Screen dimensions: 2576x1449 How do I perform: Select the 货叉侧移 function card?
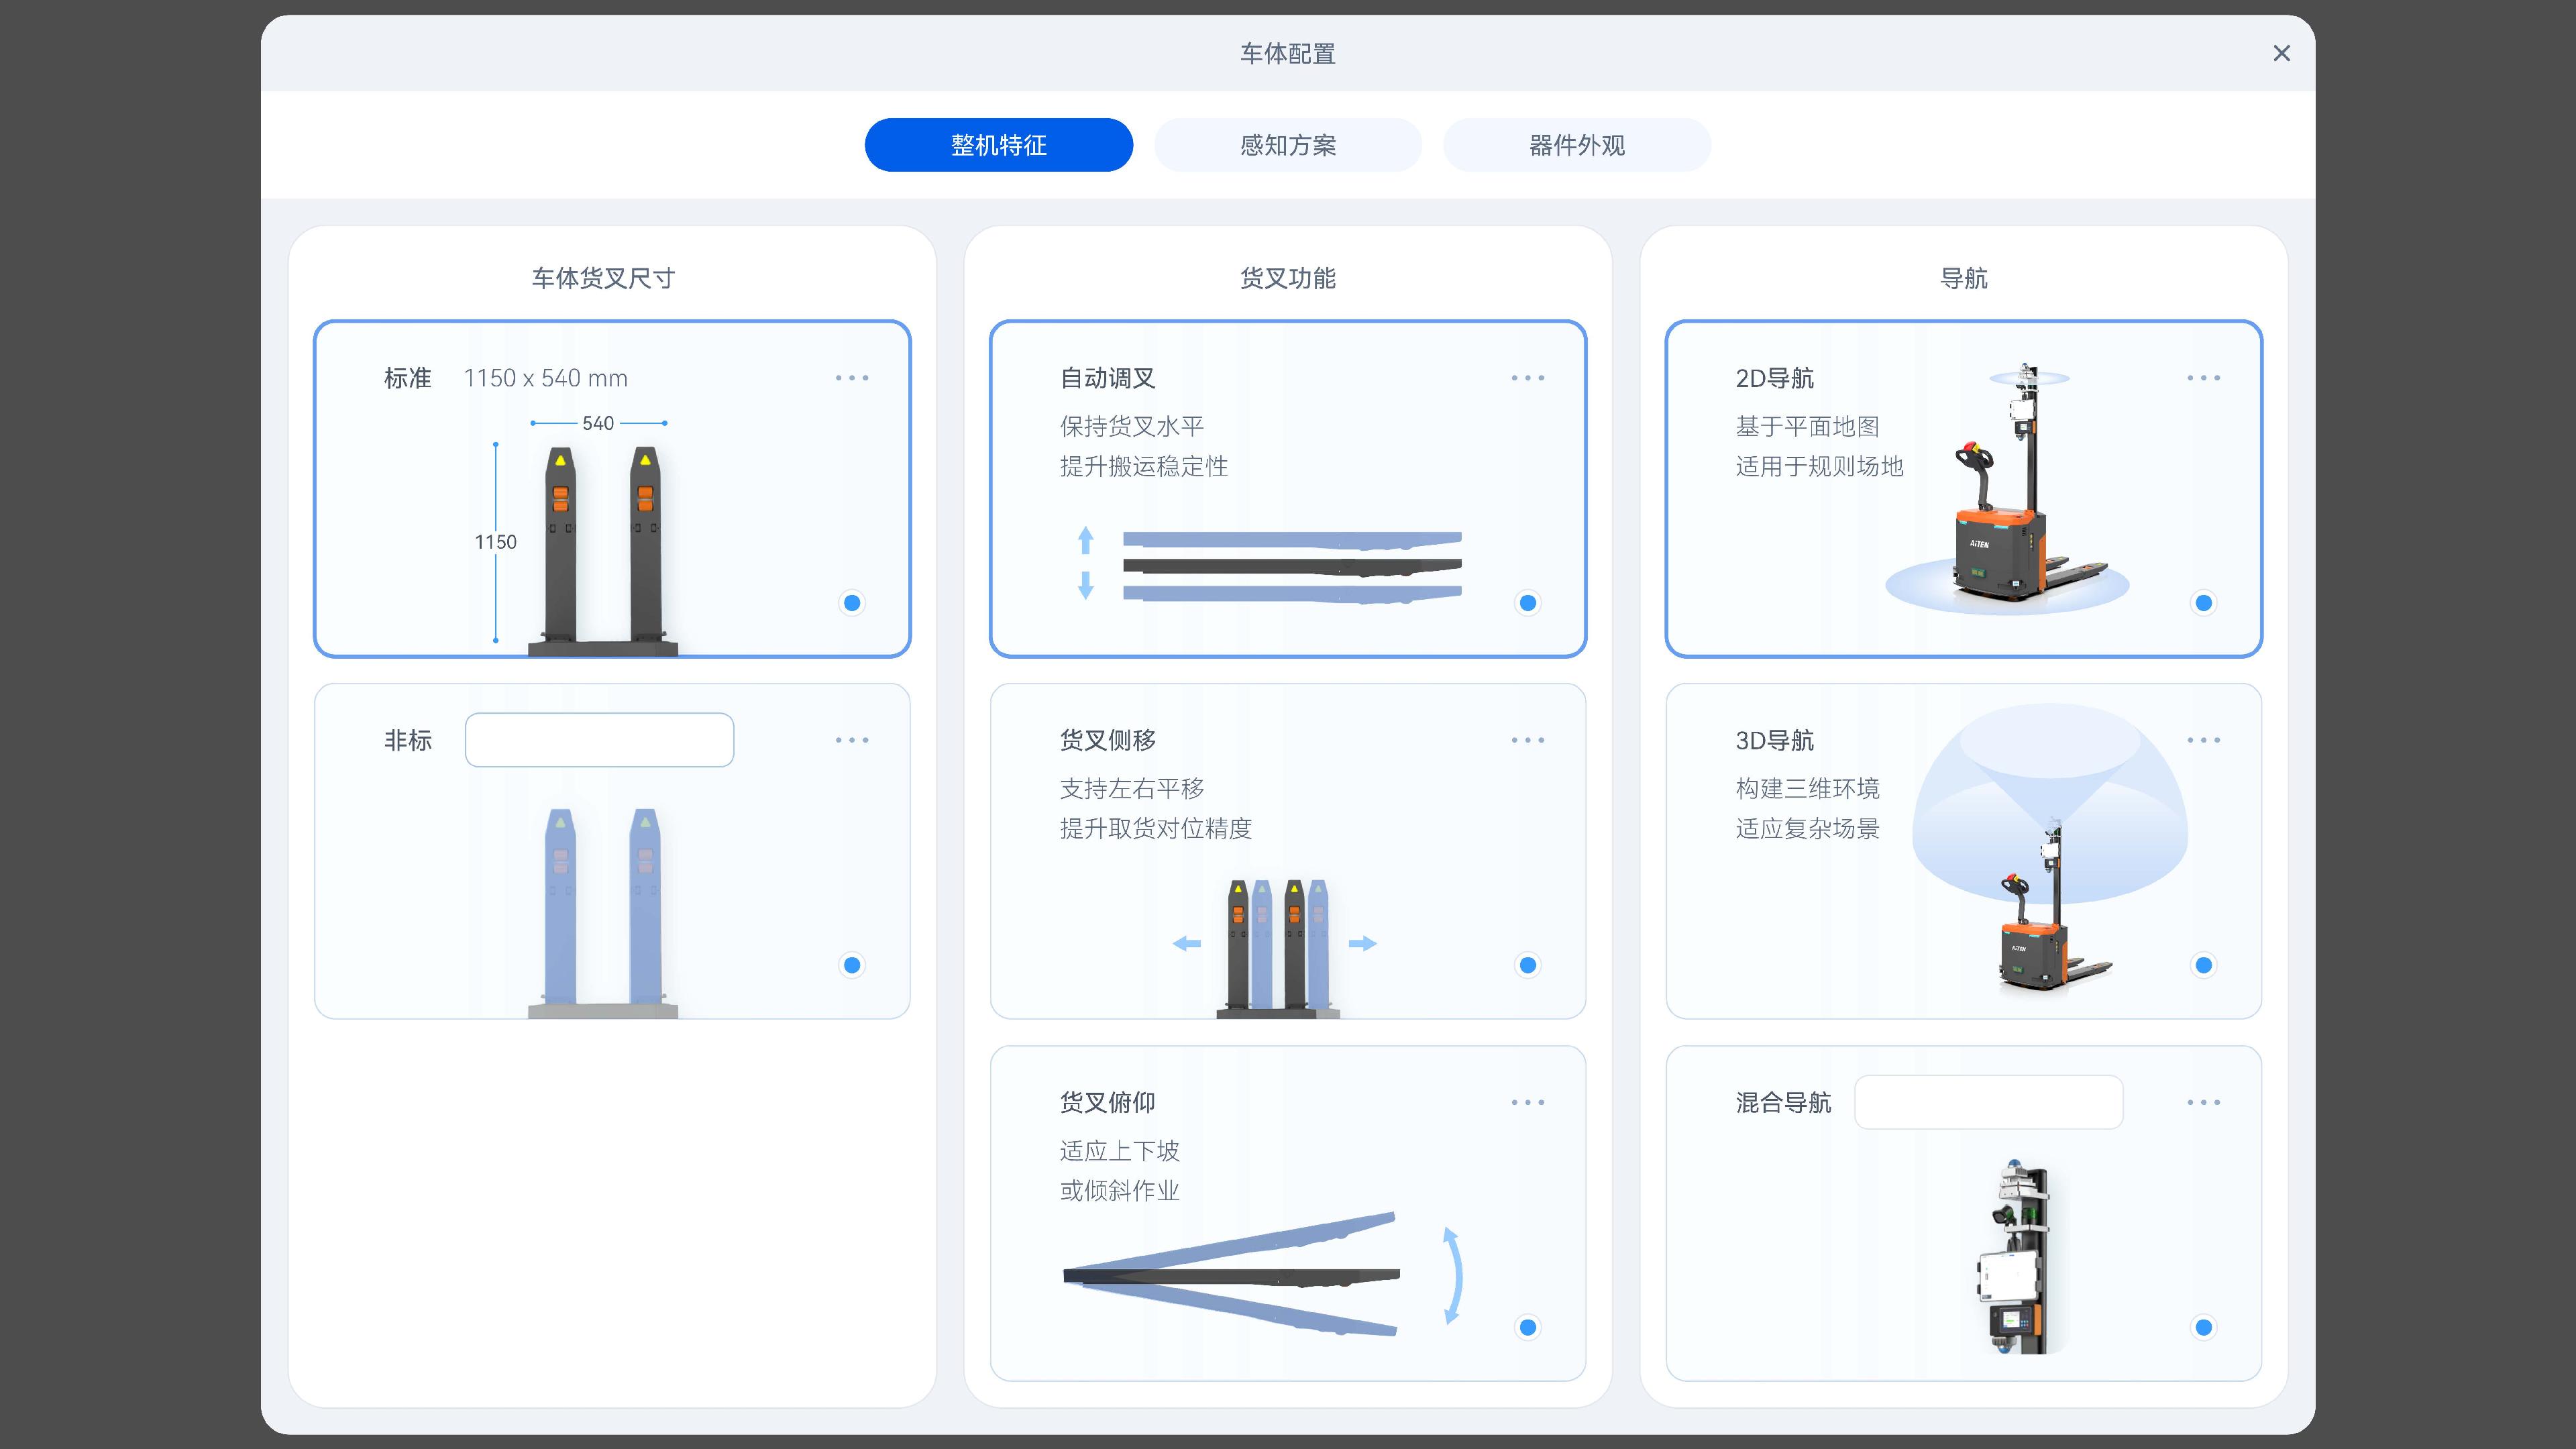(1288, 851)
